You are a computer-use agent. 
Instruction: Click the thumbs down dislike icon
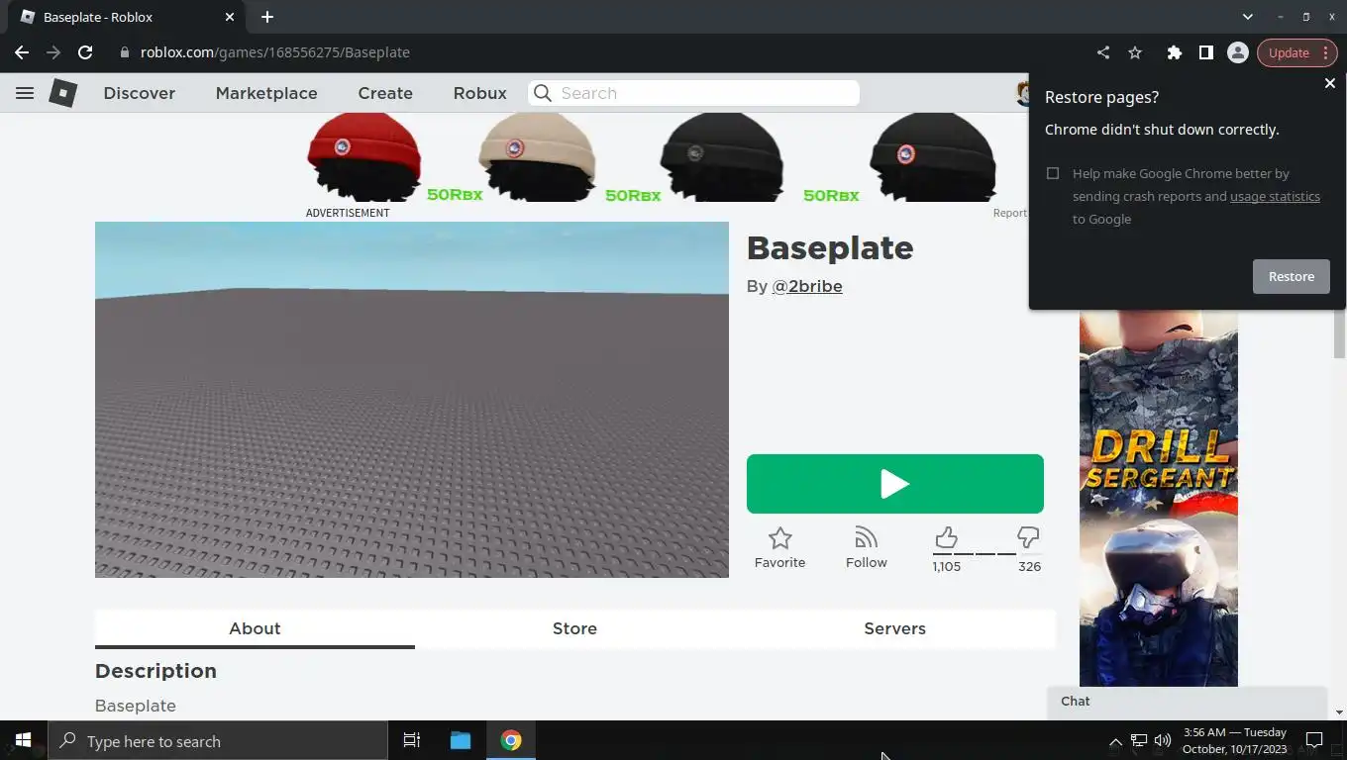(x=1028, y=537)
